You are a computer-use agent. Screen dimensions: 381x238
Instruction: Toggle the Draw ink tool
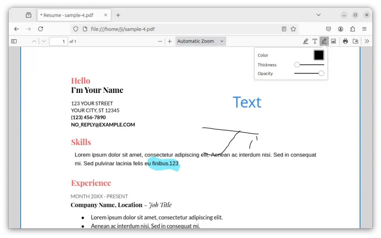tap(324, 41)
